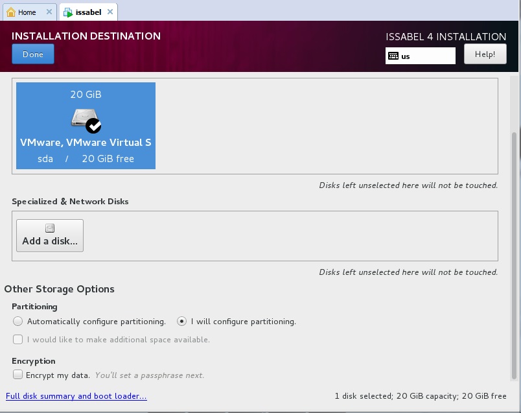Enable Encrypt my data checkbox
The image size is (521, 413).
click(17, 375)
